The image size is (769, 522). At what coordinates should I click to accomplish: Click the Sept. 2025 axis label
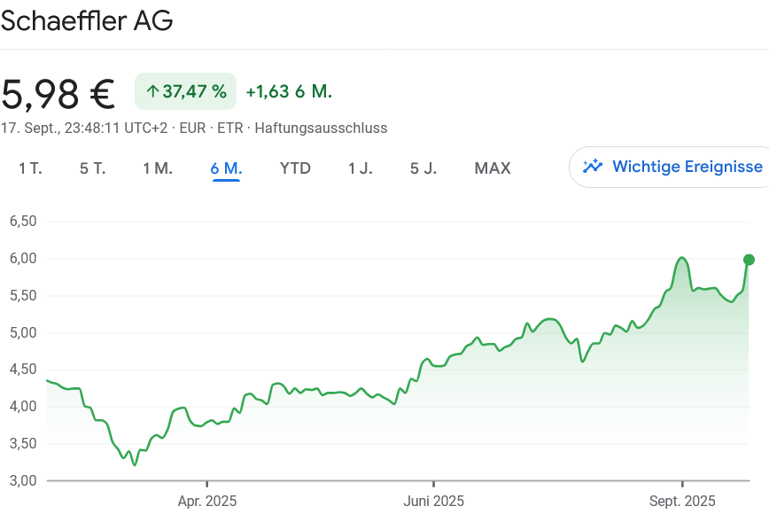(681, 502)
